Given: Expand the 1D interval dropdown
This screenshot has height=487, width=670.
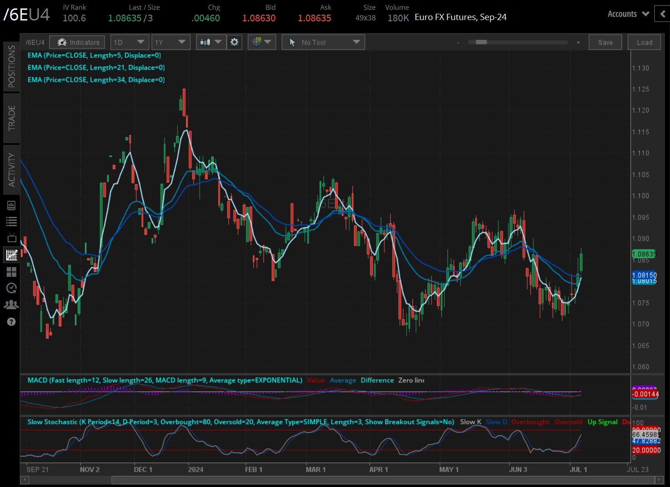Looking at the screenshot, I should (x=129, y=42).
